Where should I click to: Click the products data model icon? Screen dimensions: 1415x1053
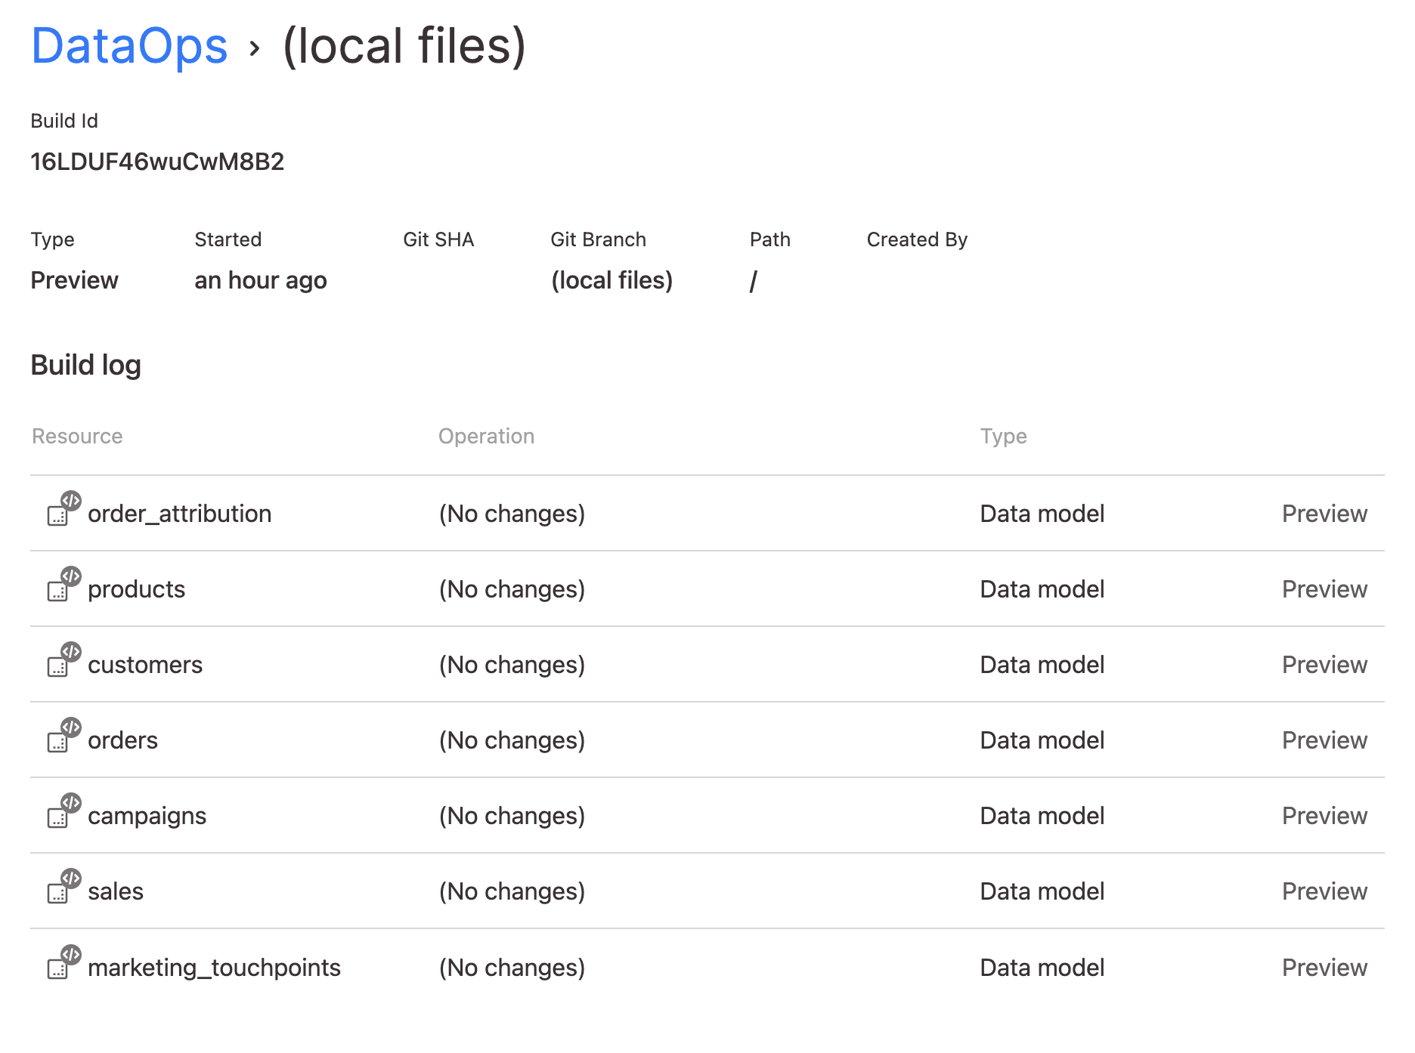point(64,584)
